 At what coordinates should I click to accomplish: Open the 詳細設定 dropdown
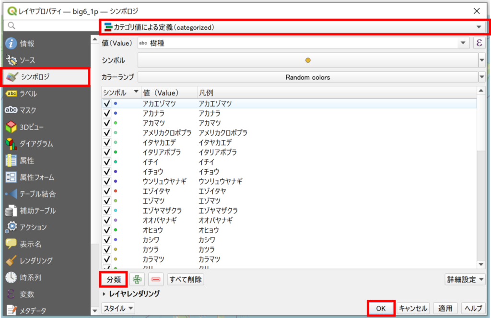465,280
